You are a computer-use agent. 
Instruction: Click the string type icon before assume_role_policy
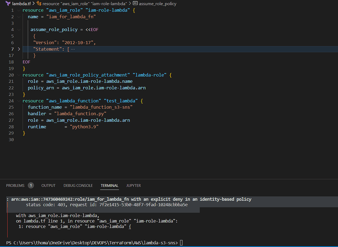[x=135, y=4]
